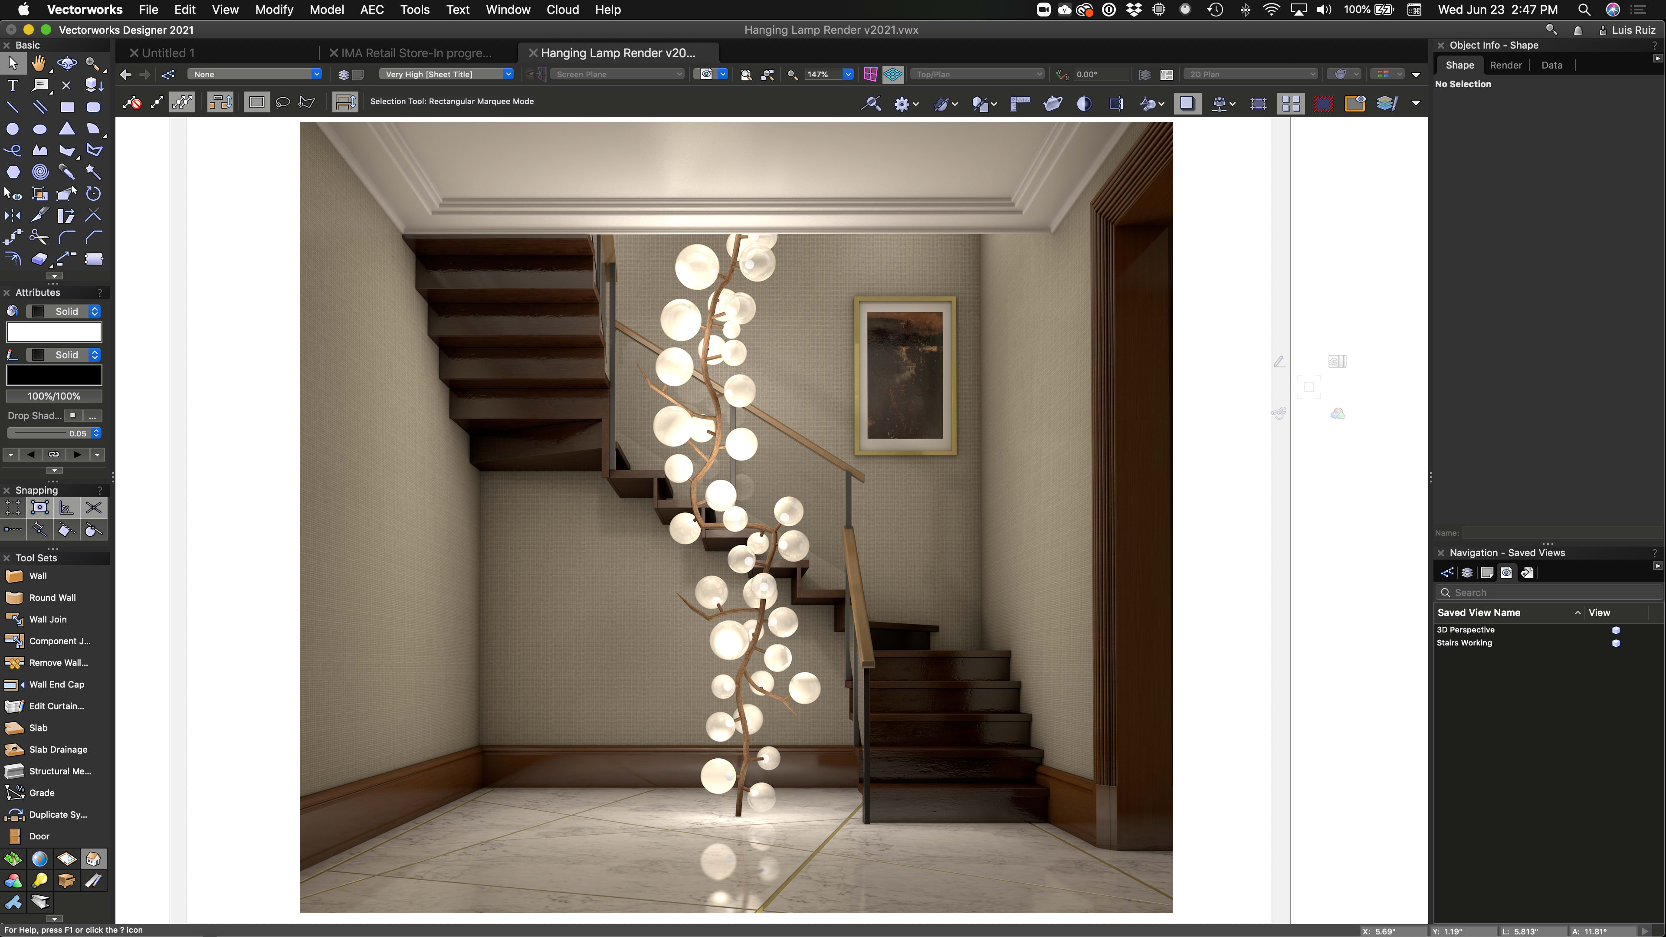Open the fill style Solid dropdown
Viewport: 1666px width, 937px height.
95,312
